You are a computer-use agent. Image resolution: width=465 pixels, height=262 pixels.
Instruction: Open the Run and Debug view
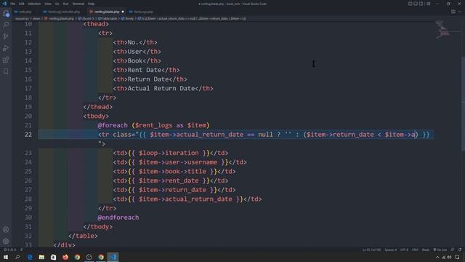6,48
